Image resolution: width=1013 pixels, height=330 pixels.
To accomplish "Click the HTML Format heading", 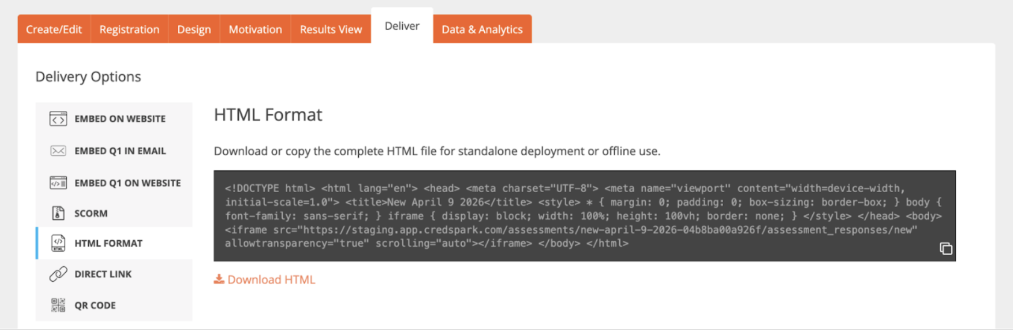I will point(268,114).
